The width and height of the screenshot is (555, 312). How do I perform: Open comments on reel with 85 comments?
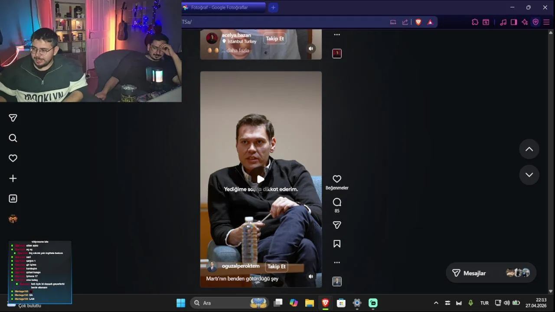(337, 202)
